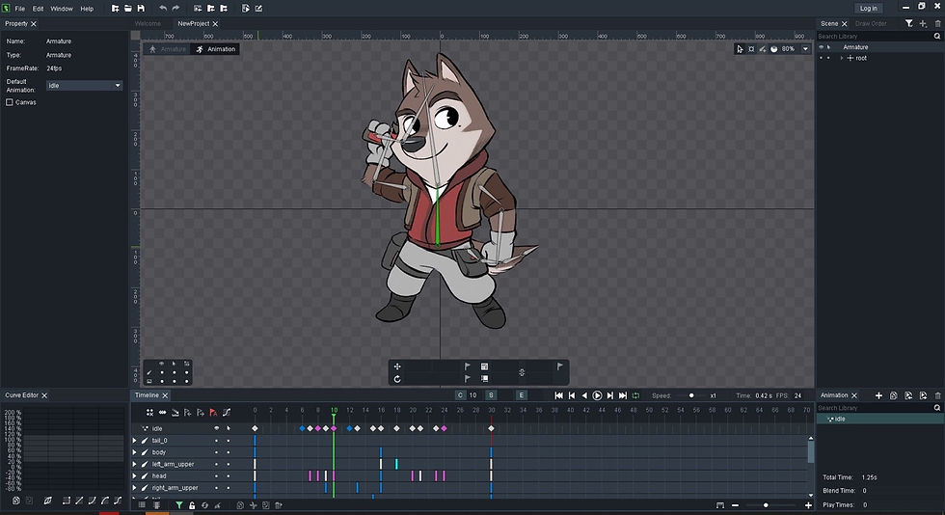Click the green filter icon below timeline
This screenshot has height=515, width=945.
[179, 505]
